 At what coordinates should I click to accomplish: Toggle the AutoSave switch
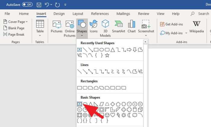(27, 5)
